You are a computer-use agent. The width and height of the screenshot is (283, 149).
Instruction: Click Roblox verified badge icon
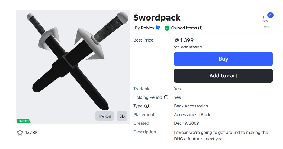click(158, 28)
